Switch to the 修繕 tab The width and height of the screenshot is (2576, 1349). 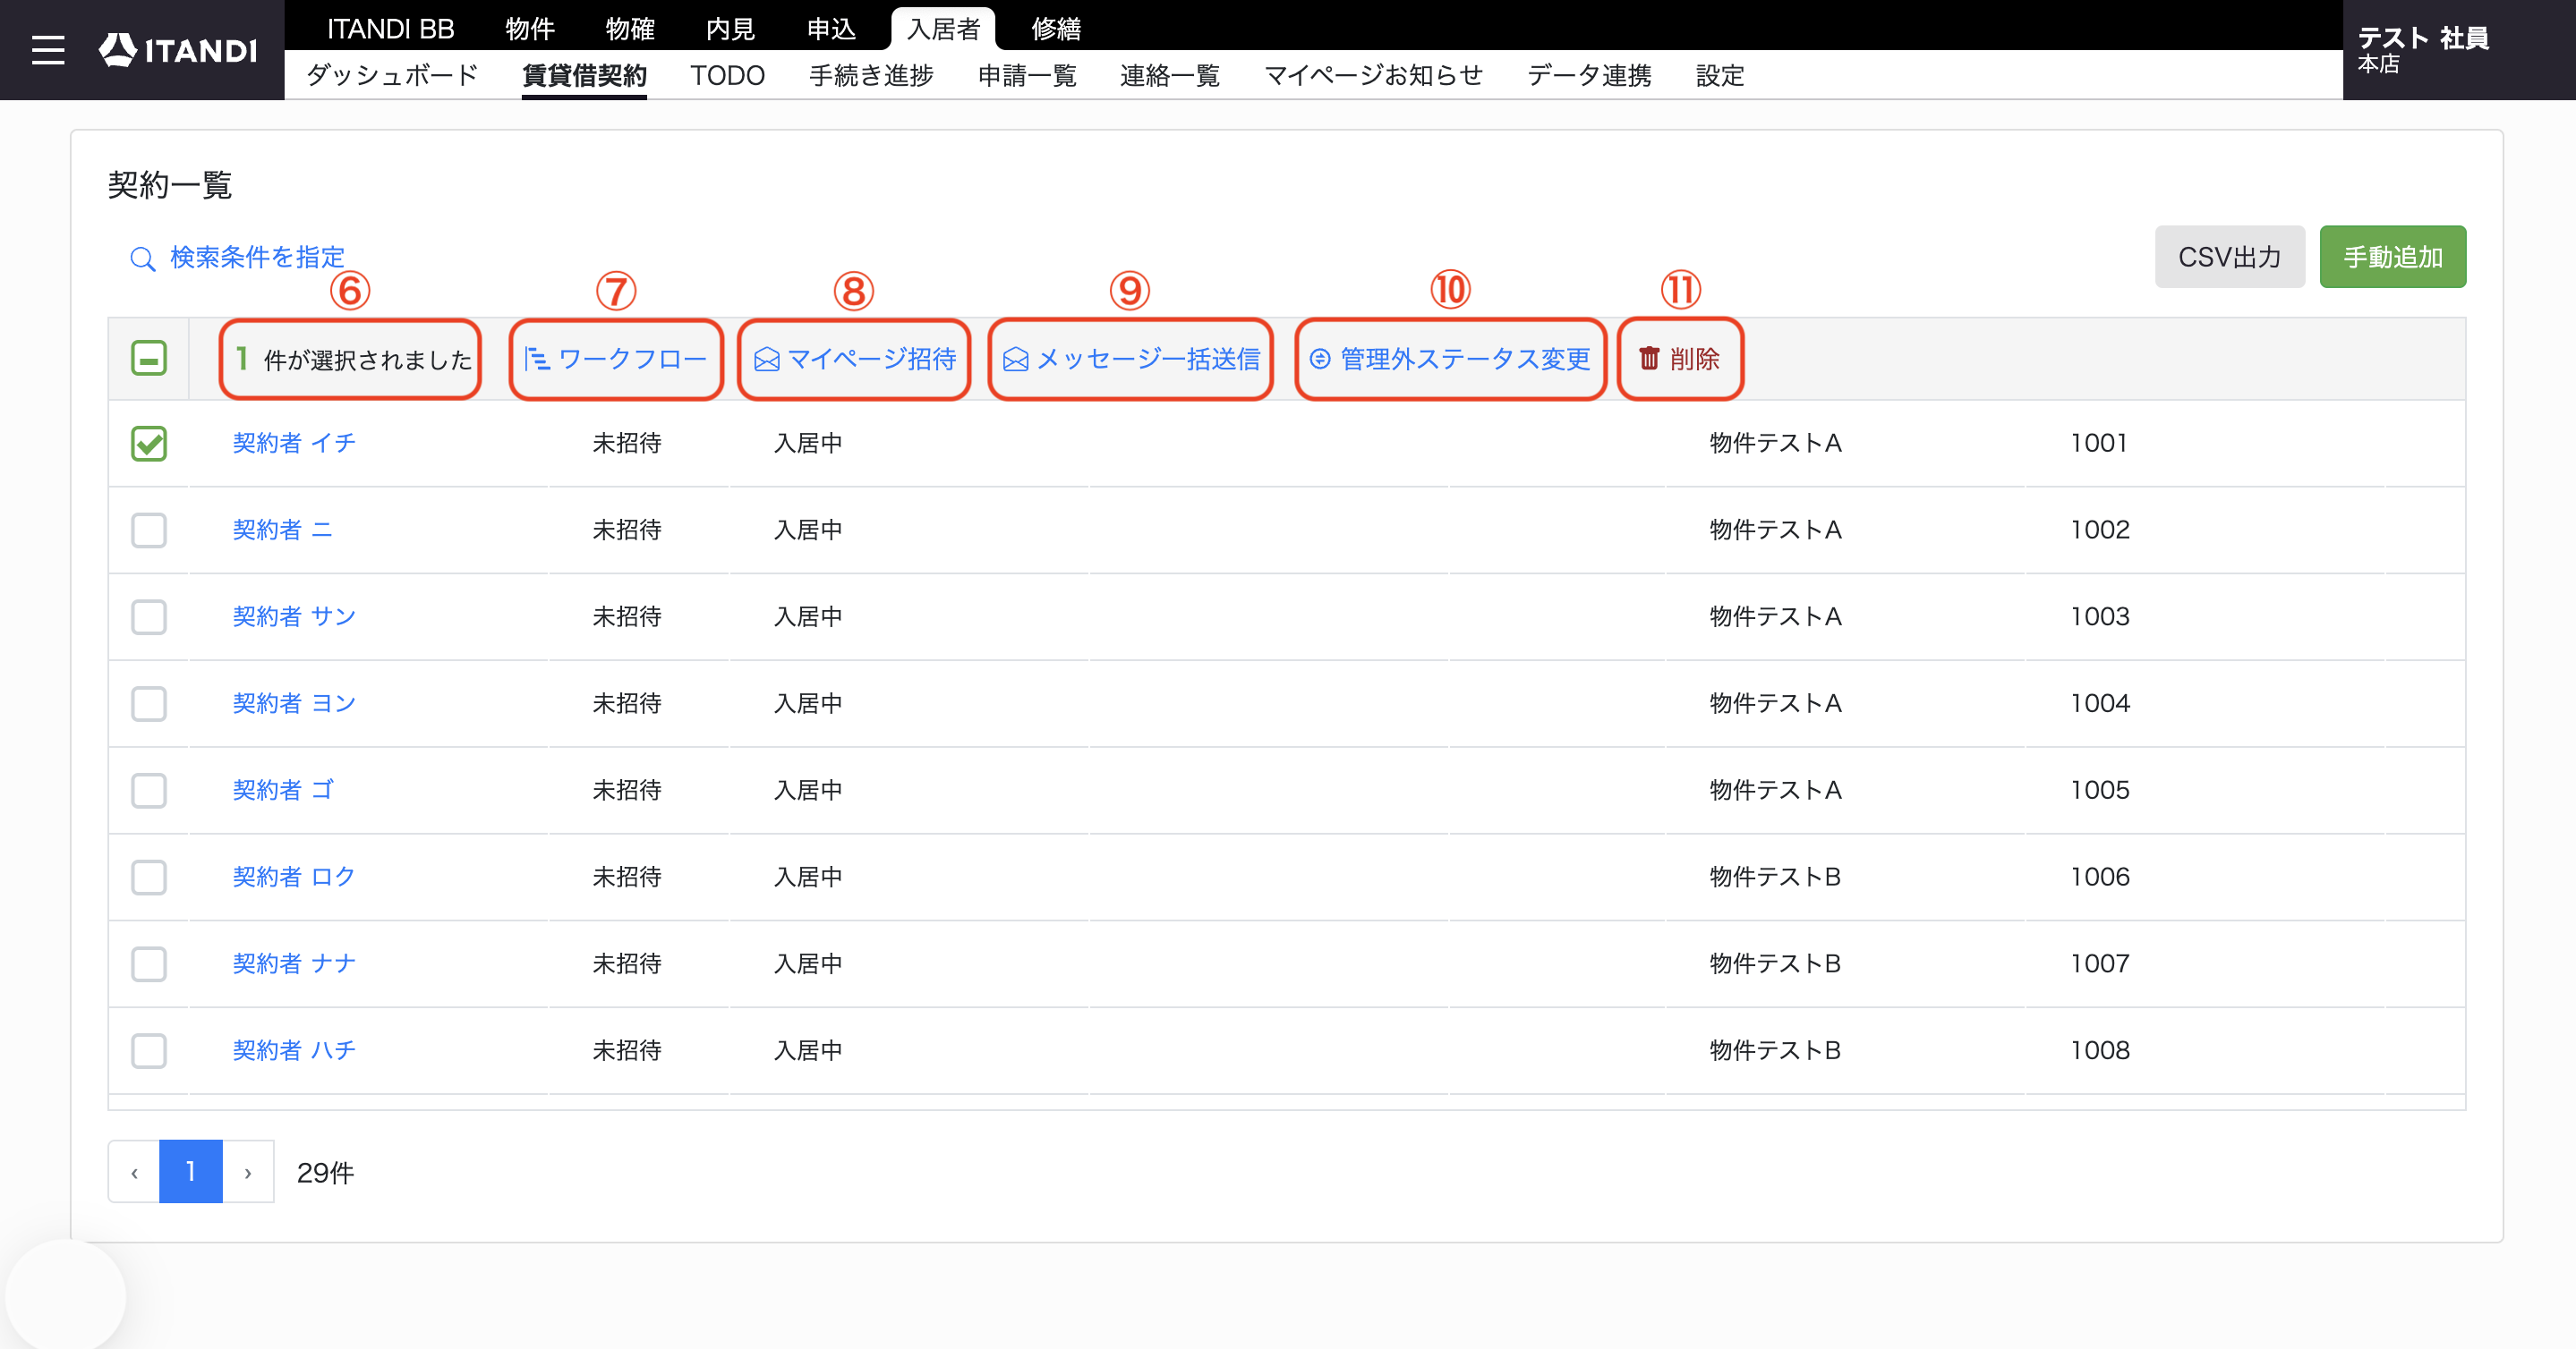(x=1056, y=29)
